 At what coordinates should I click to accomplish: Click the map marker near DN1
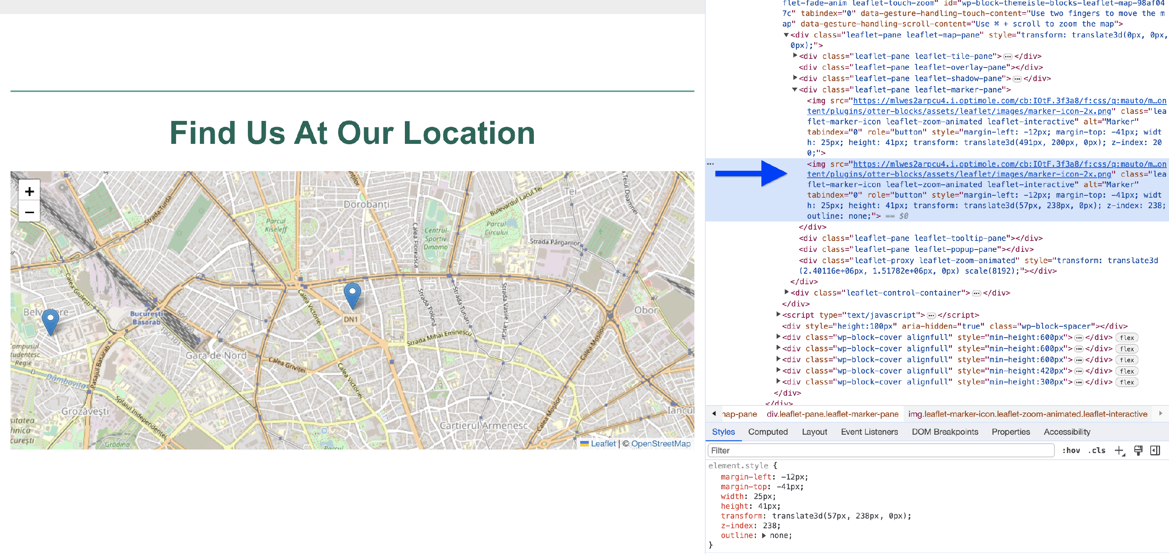coord(352,295)
